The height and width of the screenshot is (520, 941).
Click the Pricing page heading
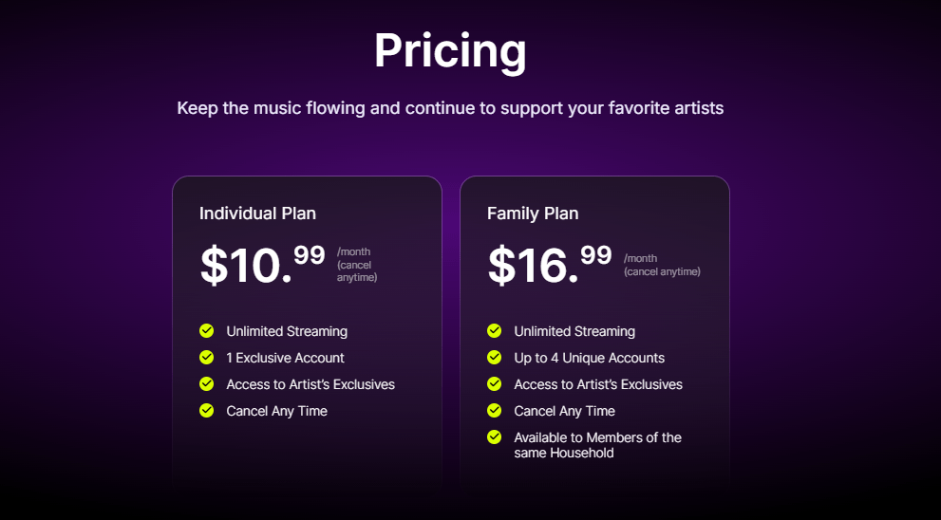point(450,51)
